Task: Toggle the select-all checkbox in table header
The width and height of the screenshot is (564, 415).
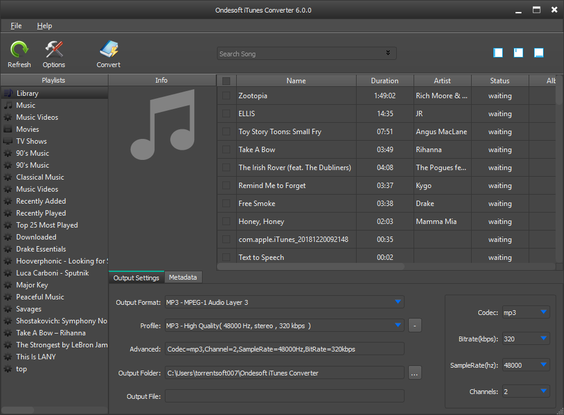Action: coord(226,81)
